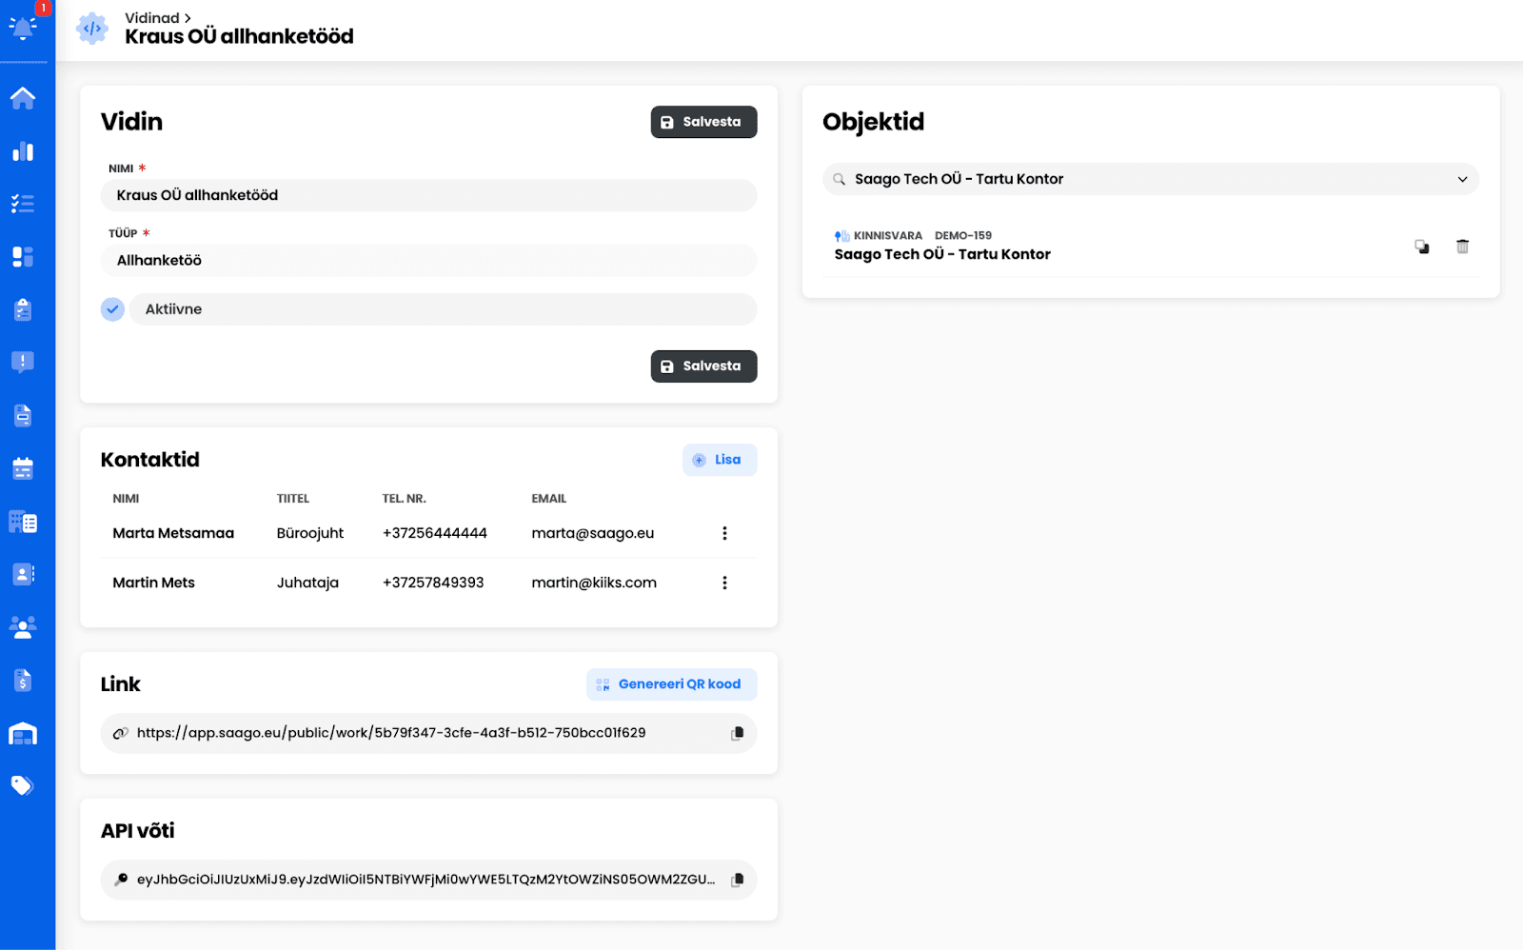Image resolution: width=1523 pixels, height=950 pixels.
Task: Open the clipboard icon in sidebar
Action: tap(23, 309)
